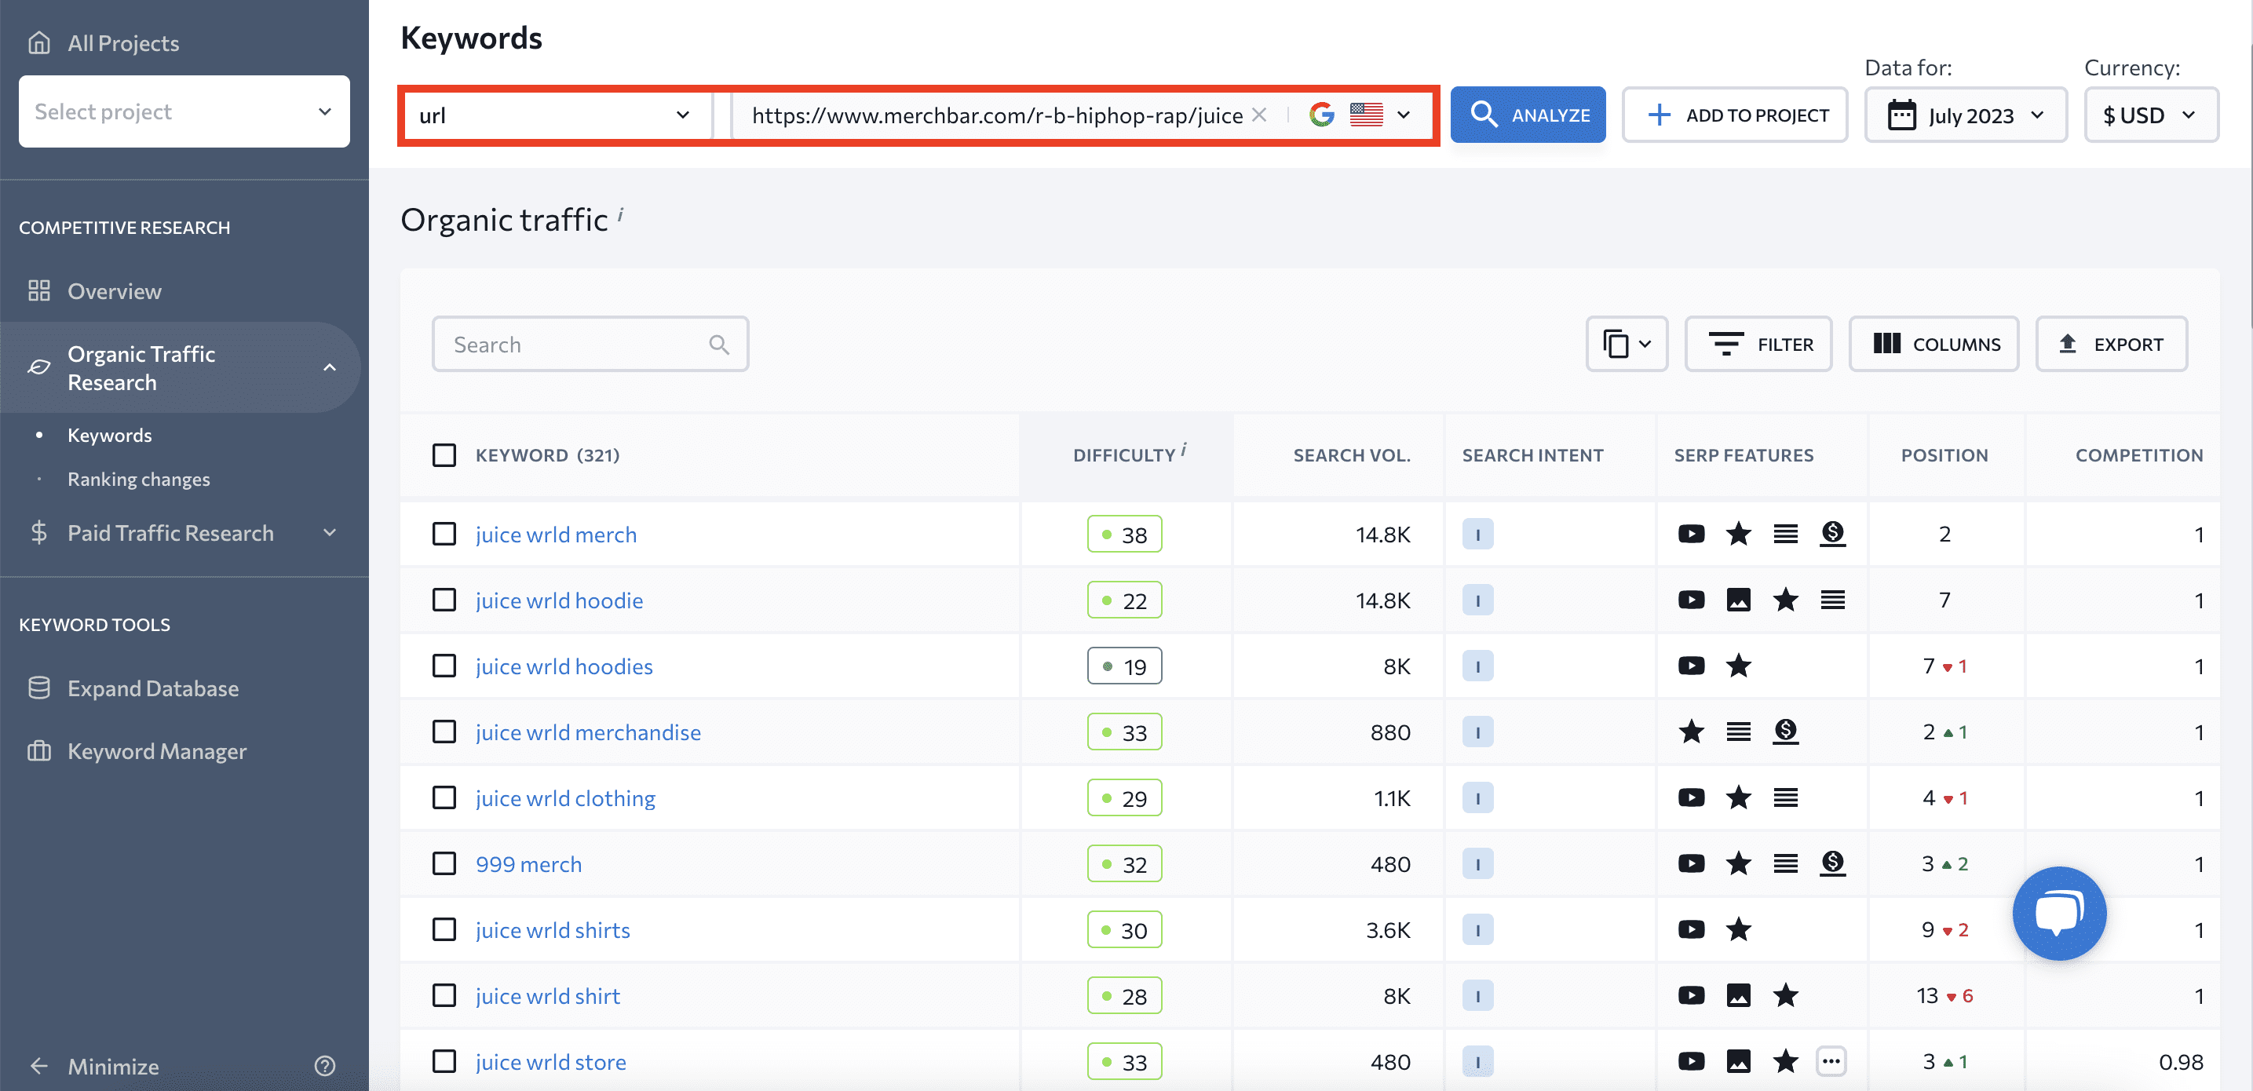Sort by Search Vol. column header
The width and height of the screenshot is (2253, 1091).
click(x=1351, y=454)
